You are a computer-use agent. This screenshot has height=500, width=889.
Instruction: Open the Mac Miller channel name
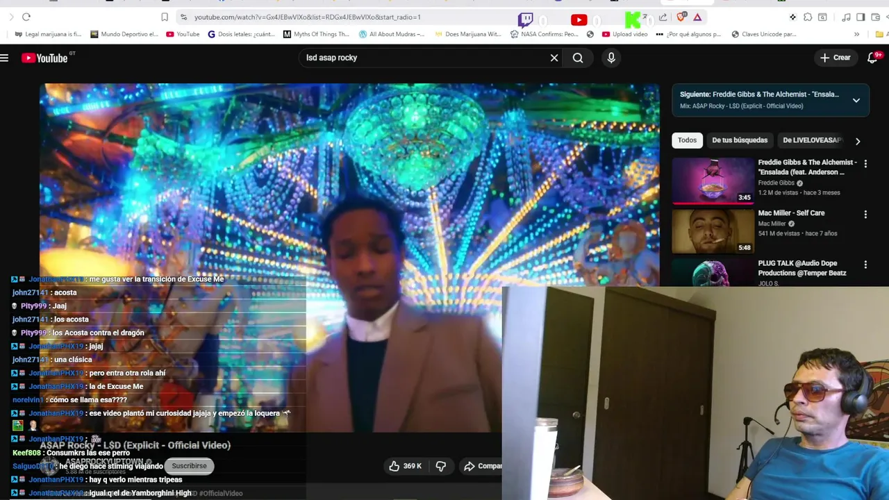pos(772,224)
